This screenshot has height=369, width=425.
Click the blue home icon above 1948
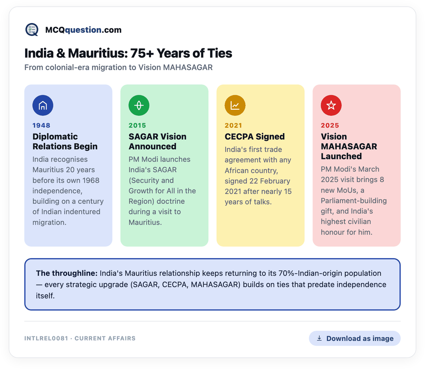[43, 105]
